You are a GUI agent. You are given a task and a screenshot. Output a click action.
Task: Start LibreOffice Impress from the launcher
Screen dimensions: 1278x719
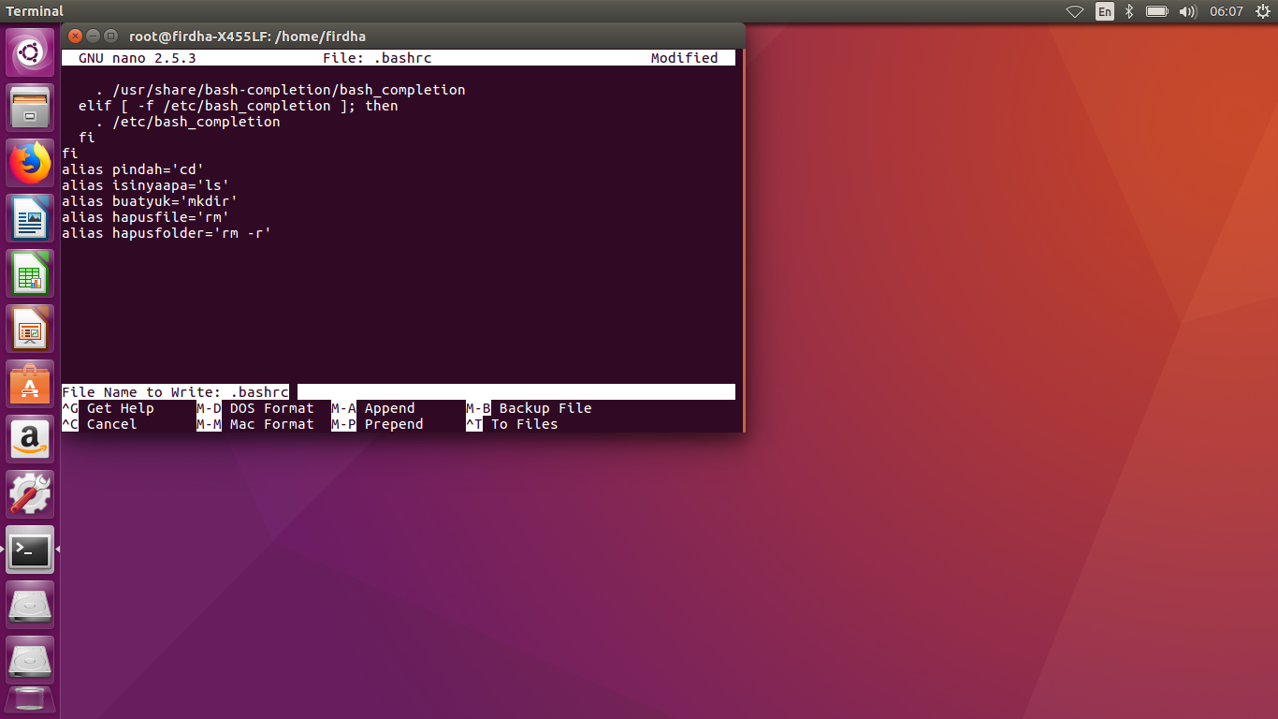29,328
